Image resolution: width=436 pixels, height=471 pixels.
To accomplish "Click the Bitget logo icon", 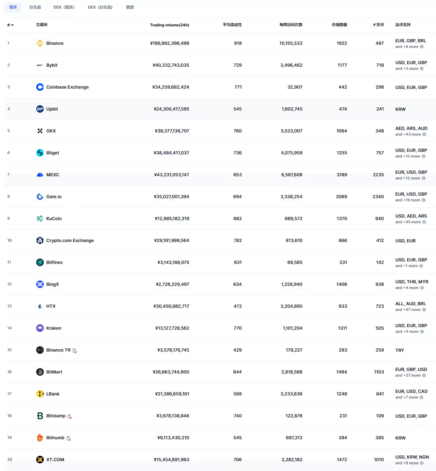I will 40,153.
